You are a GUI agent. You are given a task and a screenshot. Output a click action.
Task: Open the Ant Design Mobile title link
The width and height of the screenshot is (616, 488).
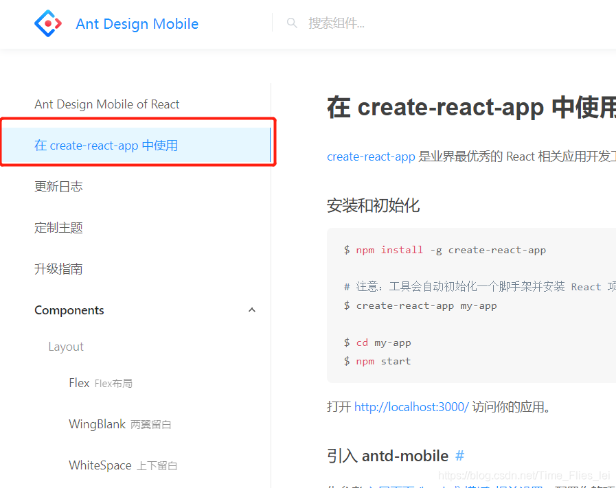point(137,24)
